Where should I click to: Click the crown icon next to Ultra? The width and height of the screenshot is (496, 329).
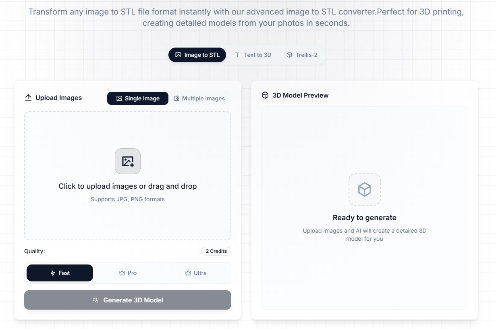(x=188, y=273)
